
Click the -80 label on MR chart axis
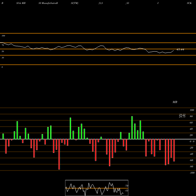pyautogui.click(x=191, y=167)
